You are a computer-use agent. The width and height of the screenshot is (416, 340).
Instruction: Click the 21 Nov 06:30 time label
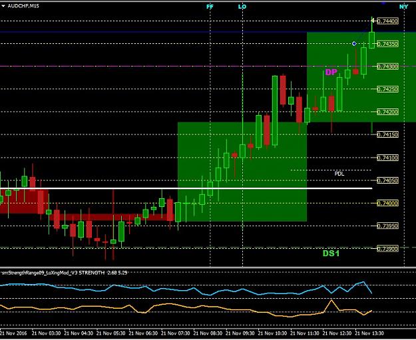click(x=143, y=333)
